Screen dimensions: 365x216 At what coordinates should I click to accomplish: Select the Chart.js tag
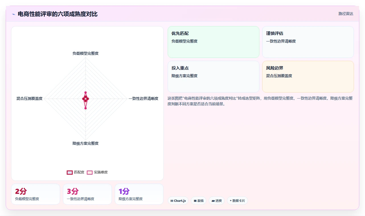tap(178, 201)
